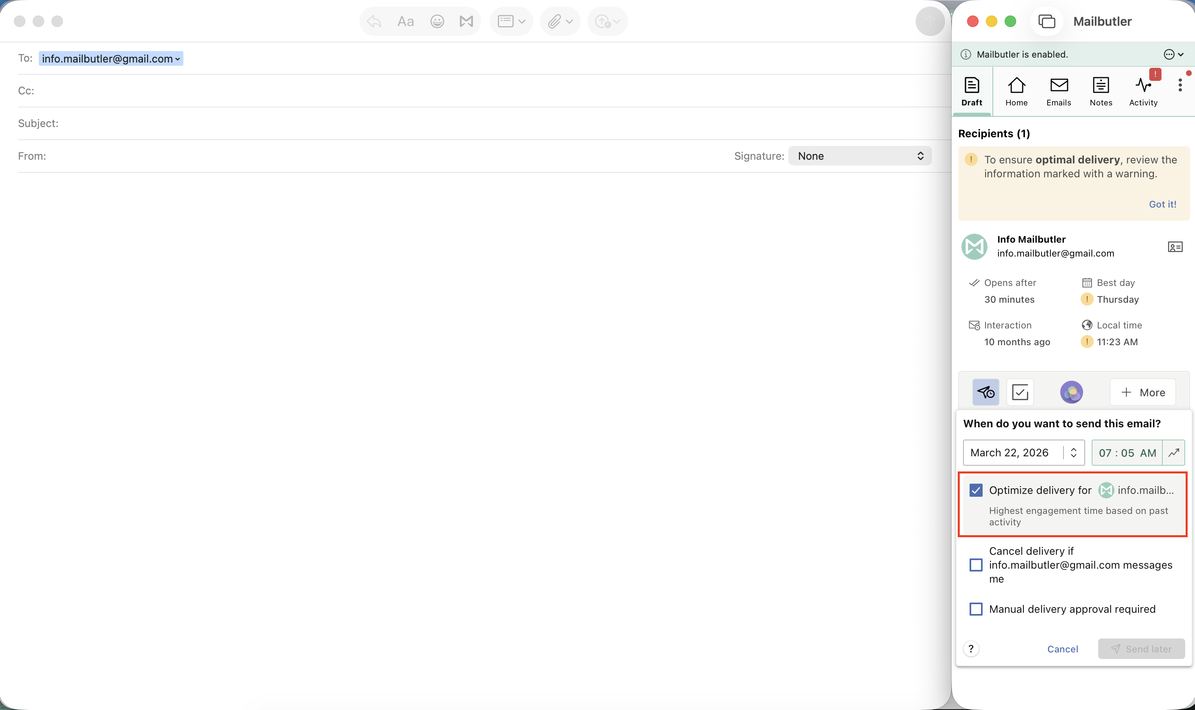This screenshot has width=1195, height=710.
Task: Click the info.mailbutler@gmail.com address text in sidebar
Action: click(1055, 253)
